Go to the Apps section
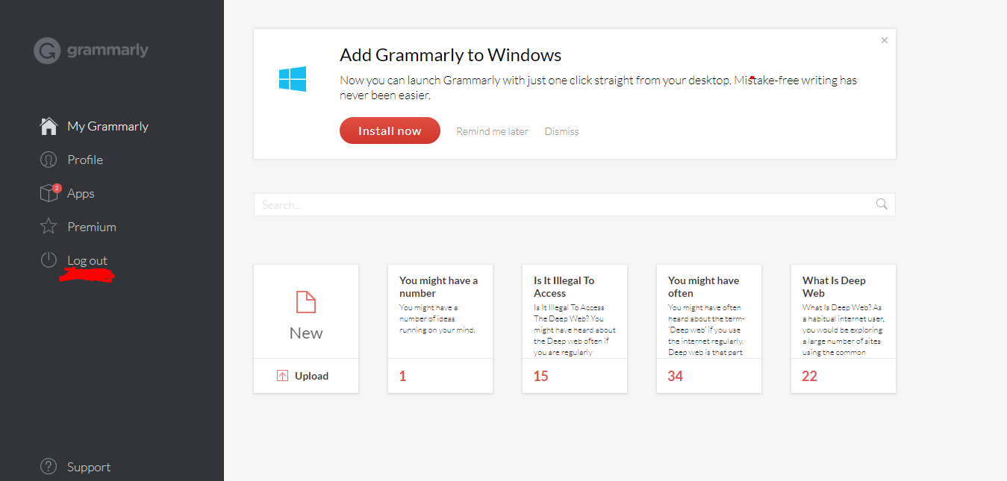The height and width of the screenshot is (481, 1007). 81,193
